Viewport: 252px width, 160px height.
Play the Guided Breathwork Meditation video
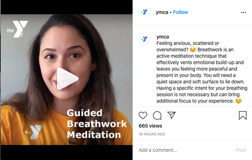pyautogui.click(x=68, y=78)
